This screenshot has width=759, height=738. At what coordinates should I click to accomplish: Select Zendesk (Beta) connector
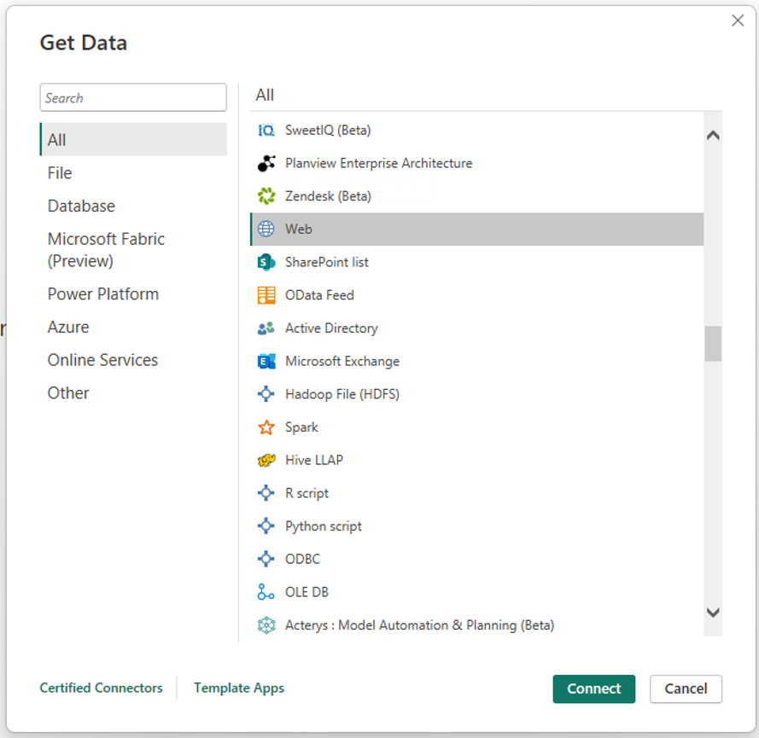pos(476,196)
